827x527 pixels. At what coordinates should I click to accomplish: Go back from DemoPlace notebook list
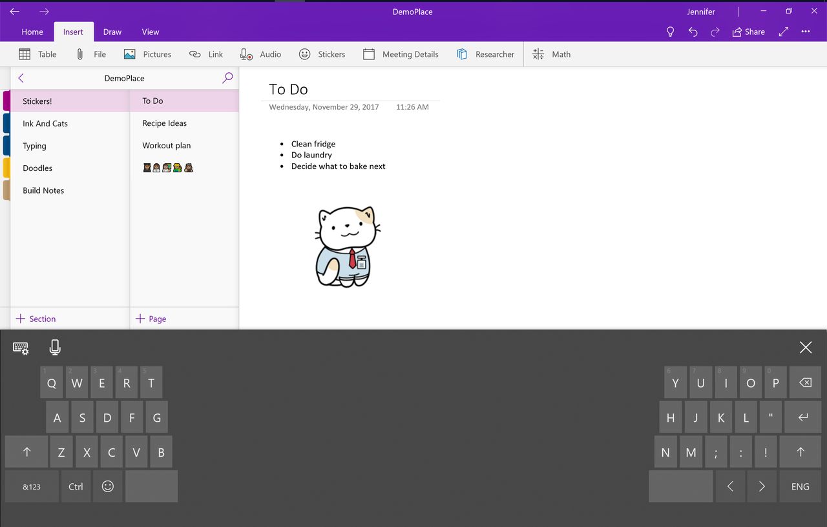21,78
